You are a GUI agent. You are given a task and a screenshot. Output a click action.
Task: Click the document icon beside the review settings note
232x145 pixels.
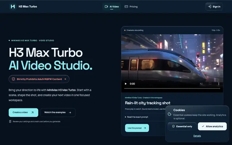(x=10, y=121)
